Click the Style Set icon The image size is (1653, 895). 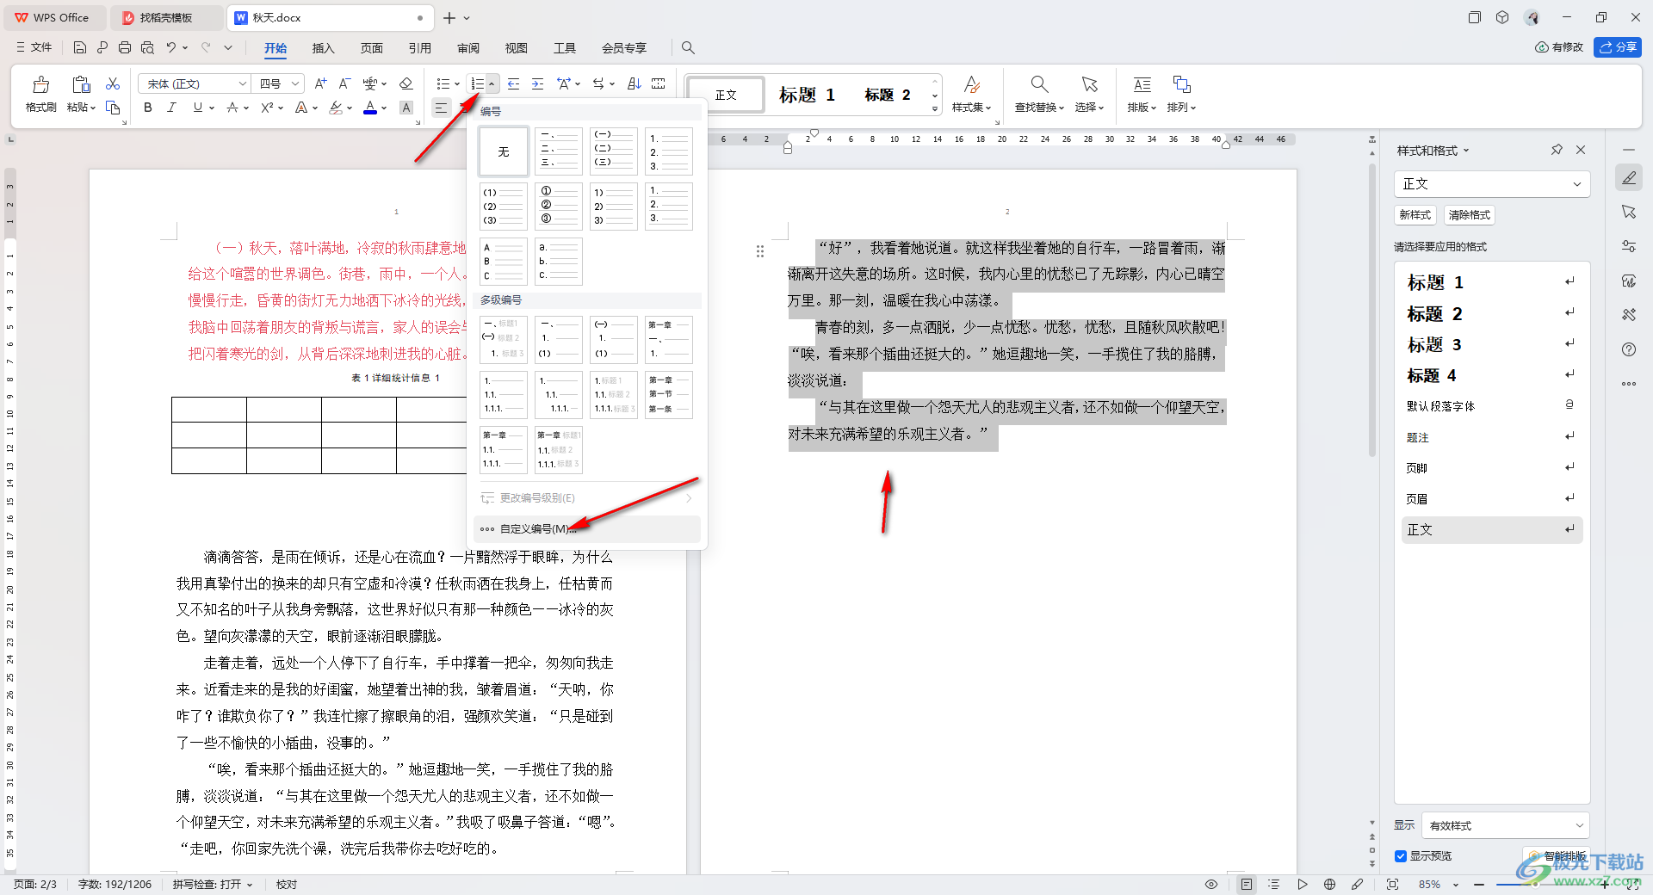pyautogui.click(x=971, y=84)
